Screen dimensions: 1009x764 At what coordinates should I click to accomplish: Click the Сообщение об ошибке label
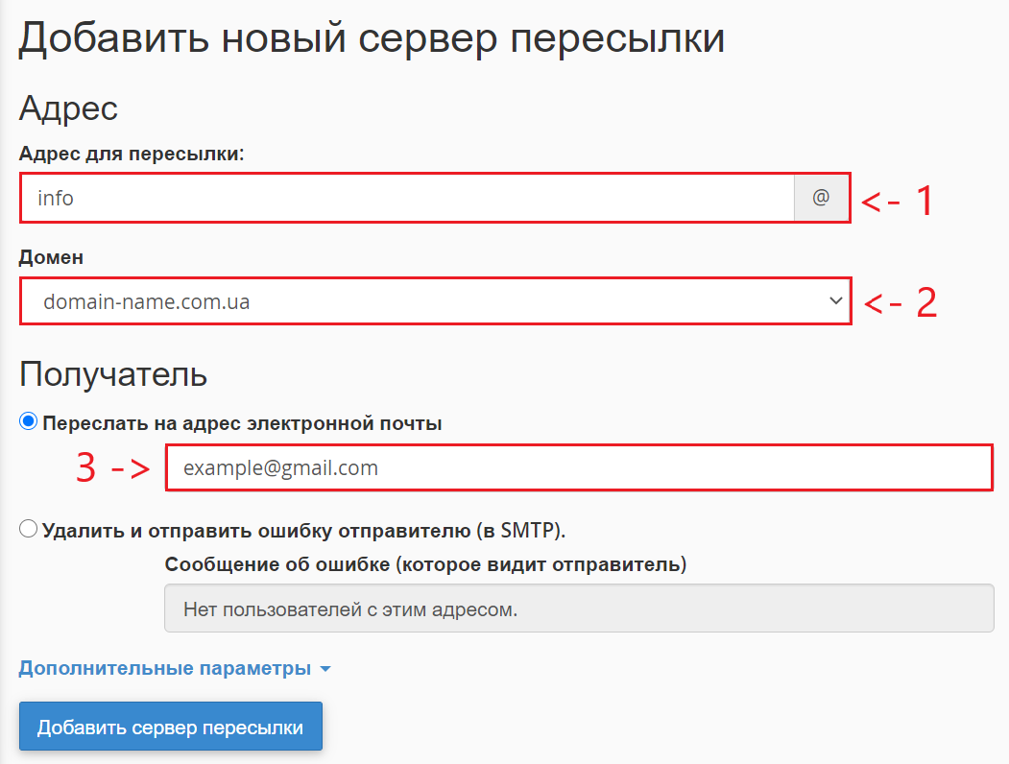click(425, 564)
